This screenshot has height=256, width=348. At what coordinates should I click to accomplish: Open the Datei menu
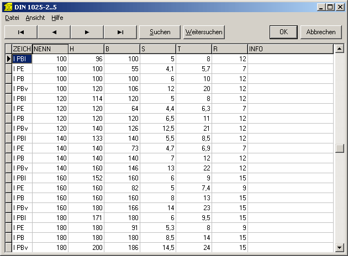click(12, 18)
